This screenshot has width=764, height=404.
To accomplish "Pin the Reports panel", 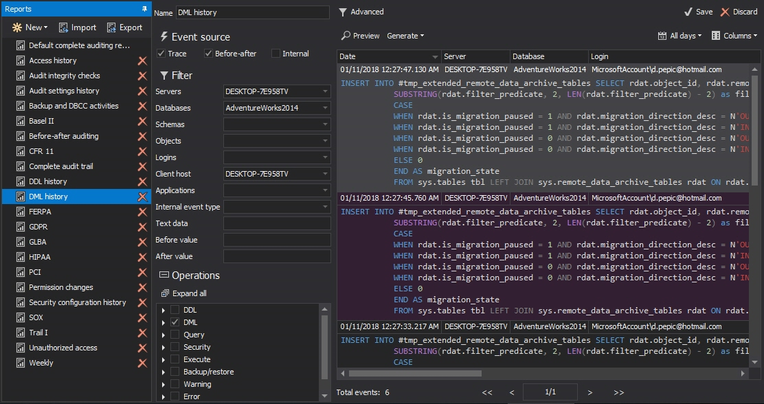I will pyautogui.click(x=145, y=9).
